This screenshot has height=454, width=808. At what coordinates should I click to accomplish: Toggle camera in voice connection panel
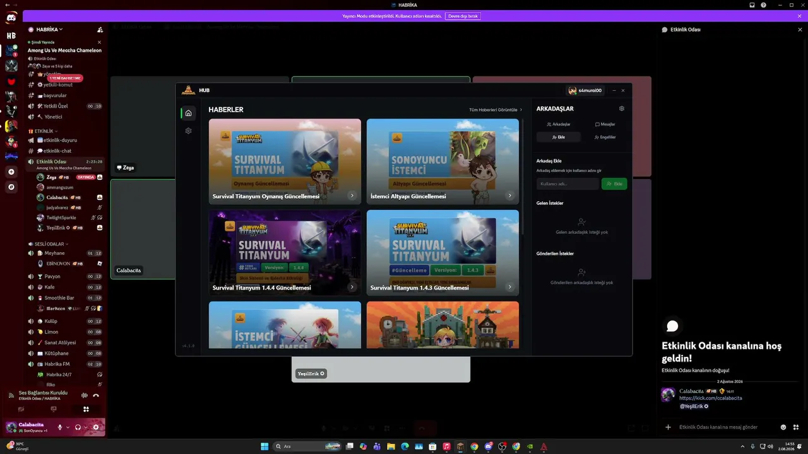(x=21, y=409)
